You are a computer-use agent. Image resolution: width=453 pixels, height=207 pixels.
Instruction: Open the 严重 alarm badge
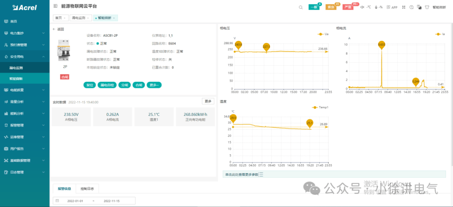point(348,7)
